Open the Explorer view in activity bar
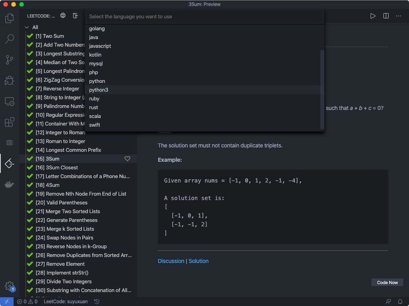 pyautogui.click(x=10, y=18)
